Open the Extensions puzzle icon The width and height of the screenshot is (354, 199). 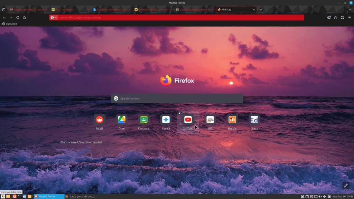336,18
